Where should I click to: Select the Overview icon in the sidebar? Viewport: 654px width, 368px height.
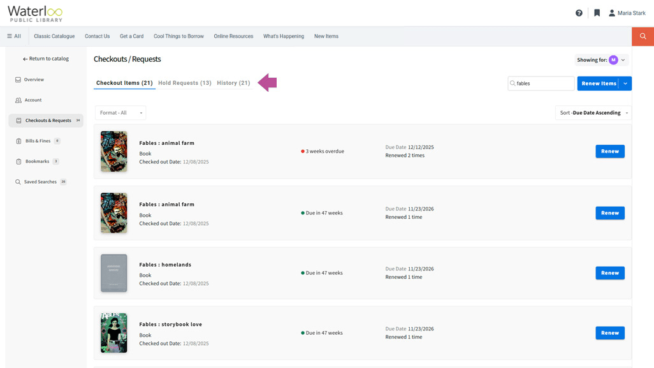tap(17, 79)
